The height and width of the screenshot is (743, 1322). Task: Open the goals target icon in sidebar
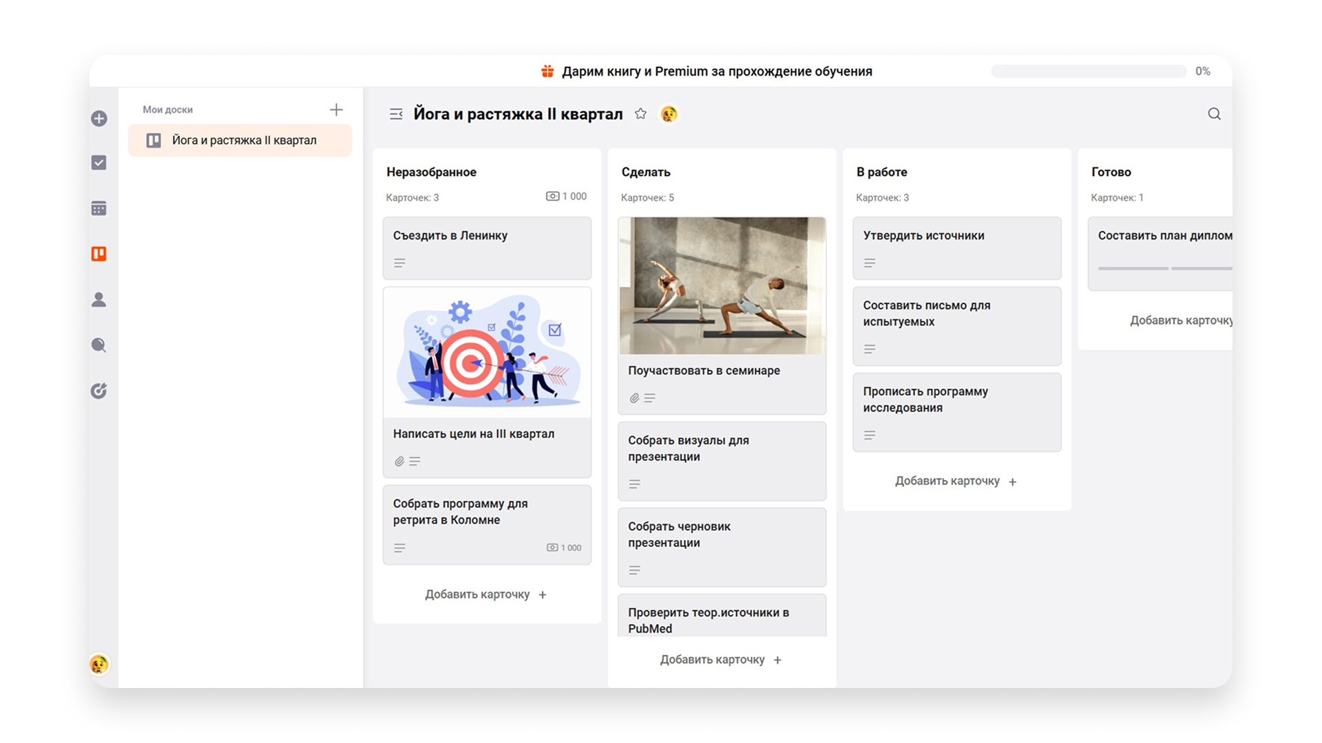click(x=99, y=391)
